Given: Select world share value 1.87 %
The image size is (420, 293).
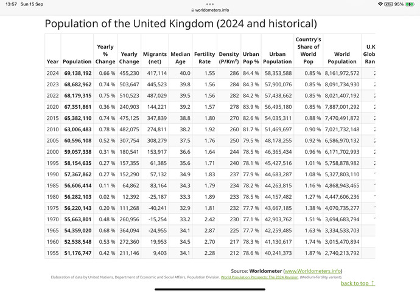Looking at the screenshot, I should coord(313,253).
